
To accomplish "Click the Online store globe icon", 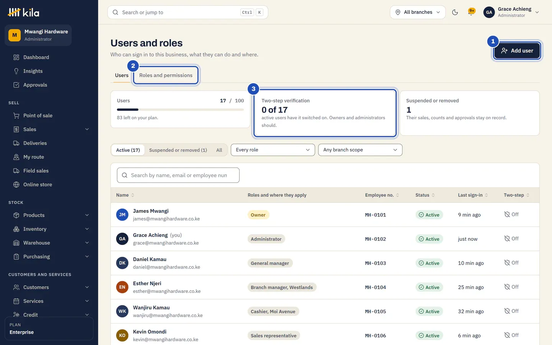I will (x=16, y=185).
